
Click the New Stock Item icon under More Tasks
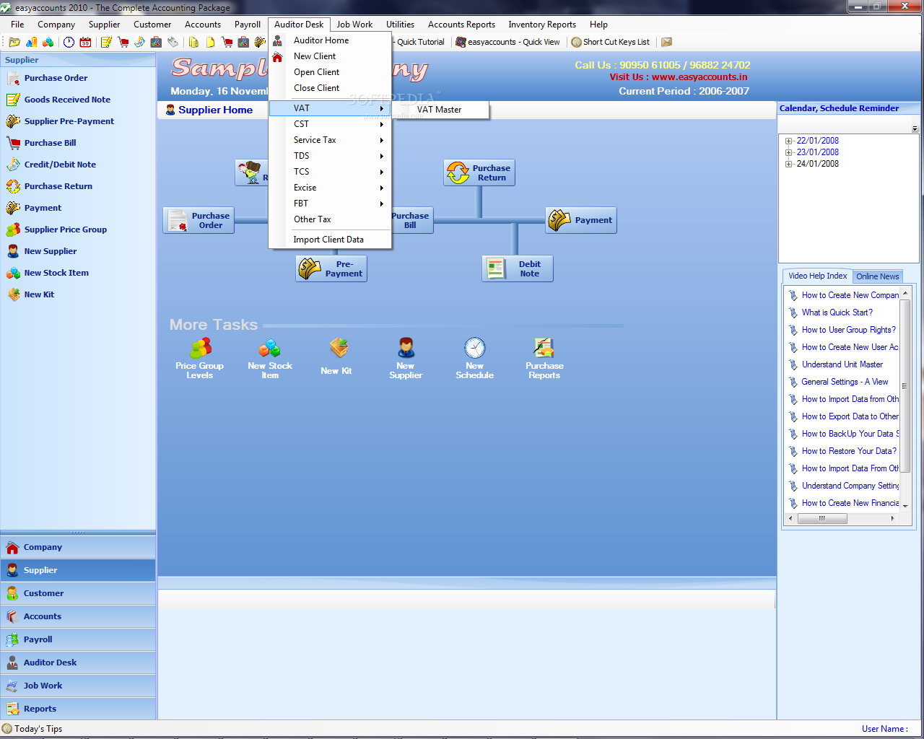[269, 349]
